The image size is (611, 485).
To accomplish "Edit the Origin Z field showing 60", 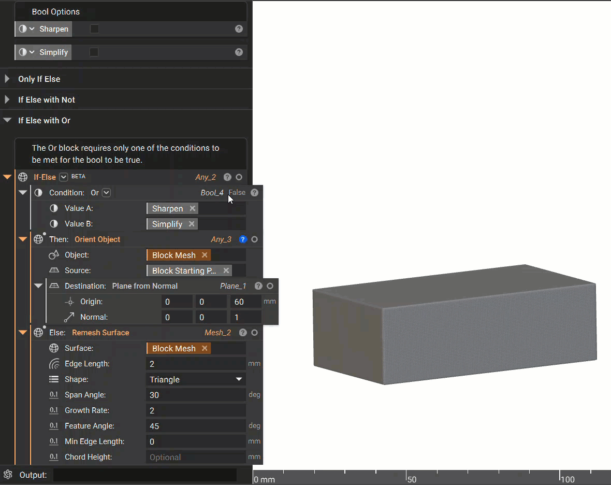I will (x=246, y=302).
